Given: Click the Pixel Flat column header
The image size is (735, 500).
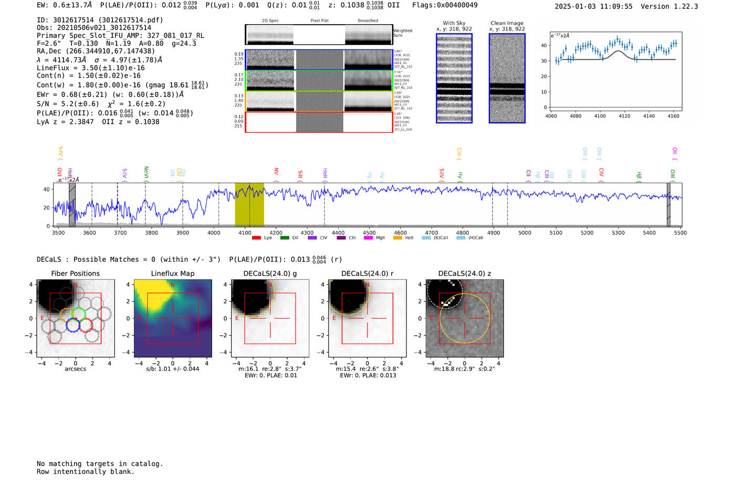Looking at the screenshot, I should (x=319, y=20).
